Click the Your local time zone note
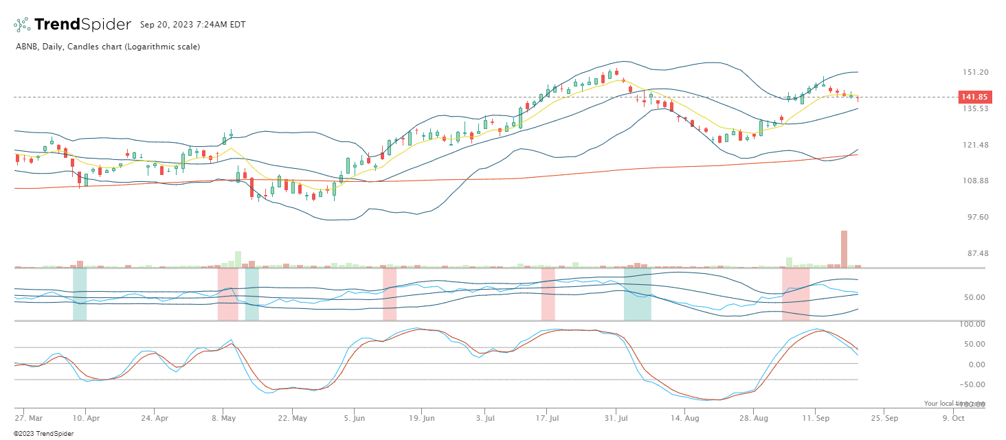 pos(954,404)
